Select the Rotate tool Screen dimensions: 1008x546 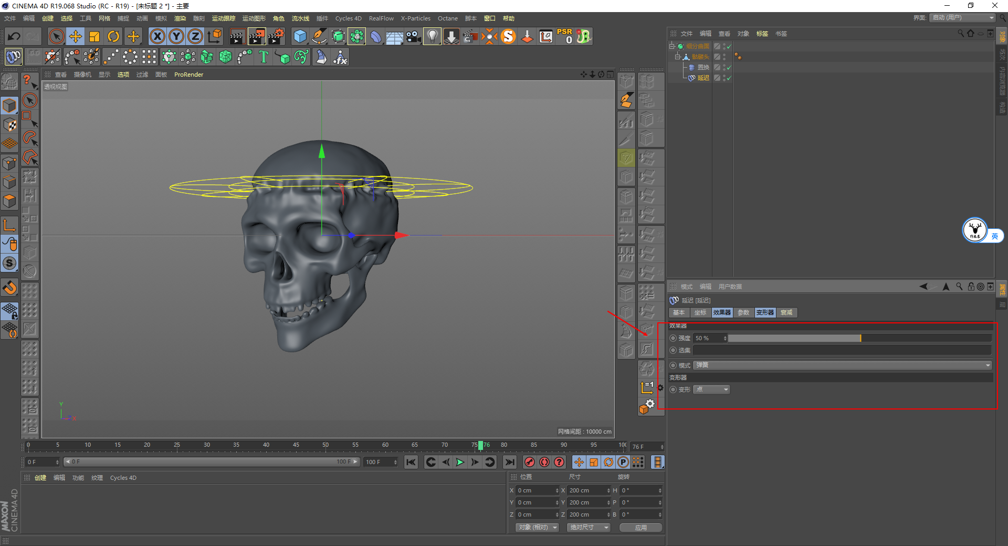coord(113,36)
